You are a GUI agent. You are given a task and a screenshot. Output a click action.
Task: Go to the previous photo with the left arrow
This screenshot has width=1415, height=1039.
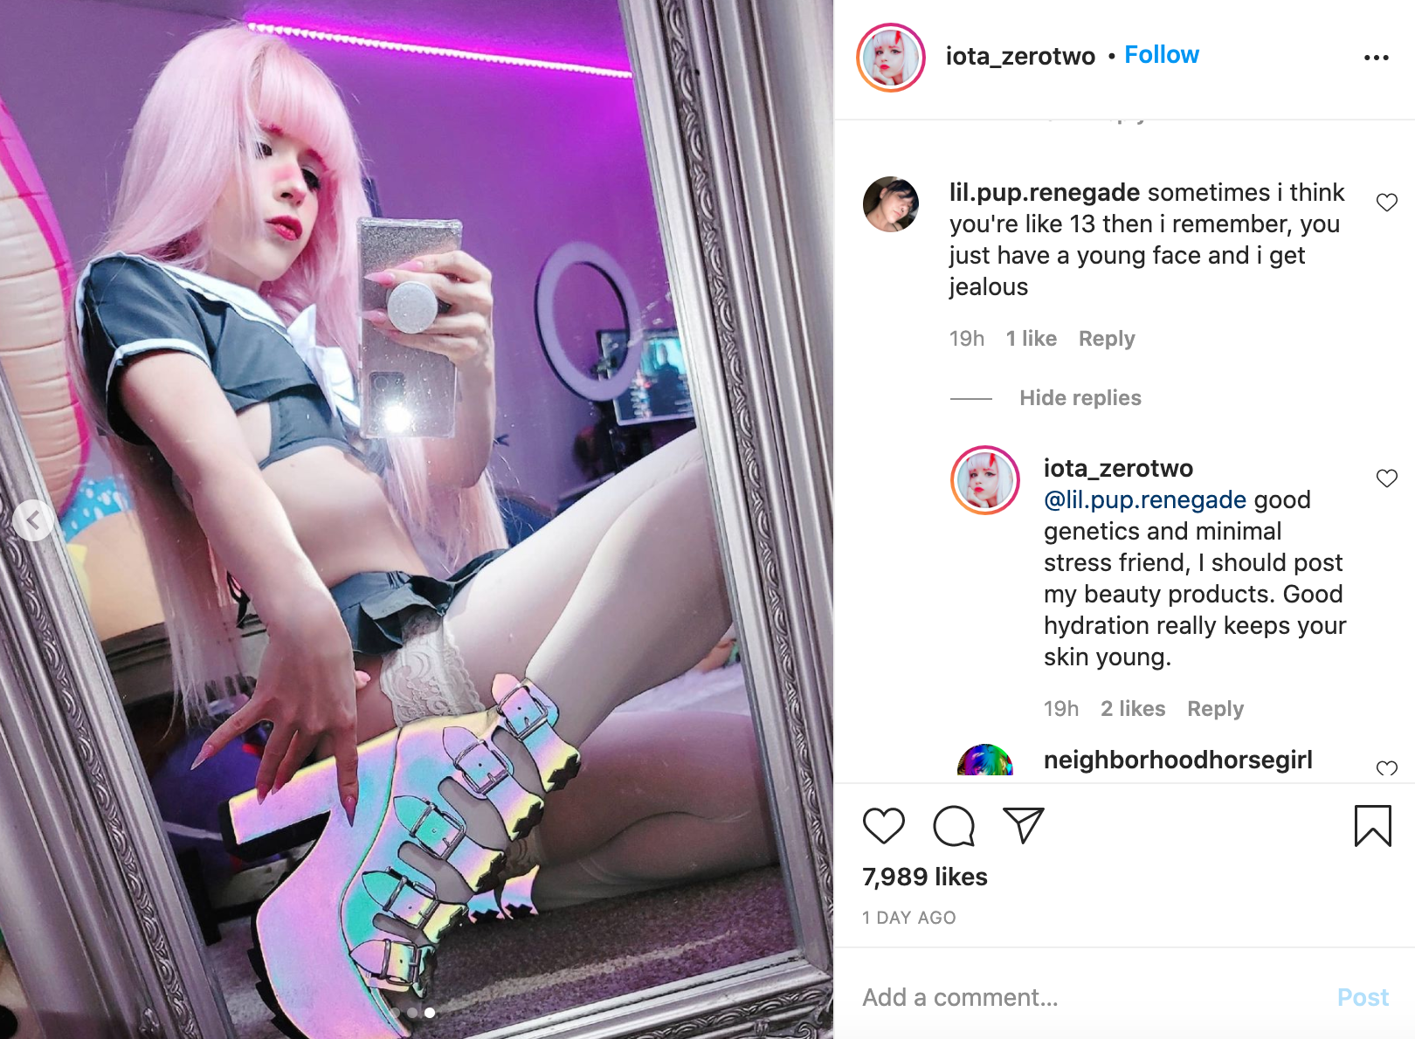[33, 520]
